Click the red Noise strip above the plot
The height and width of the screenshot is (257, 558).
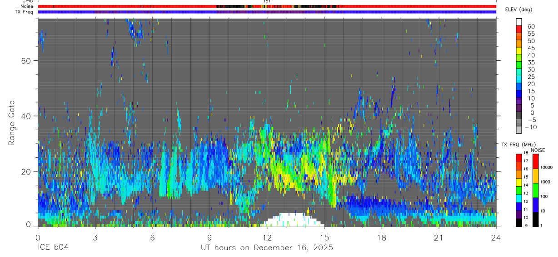click(267, 6)
